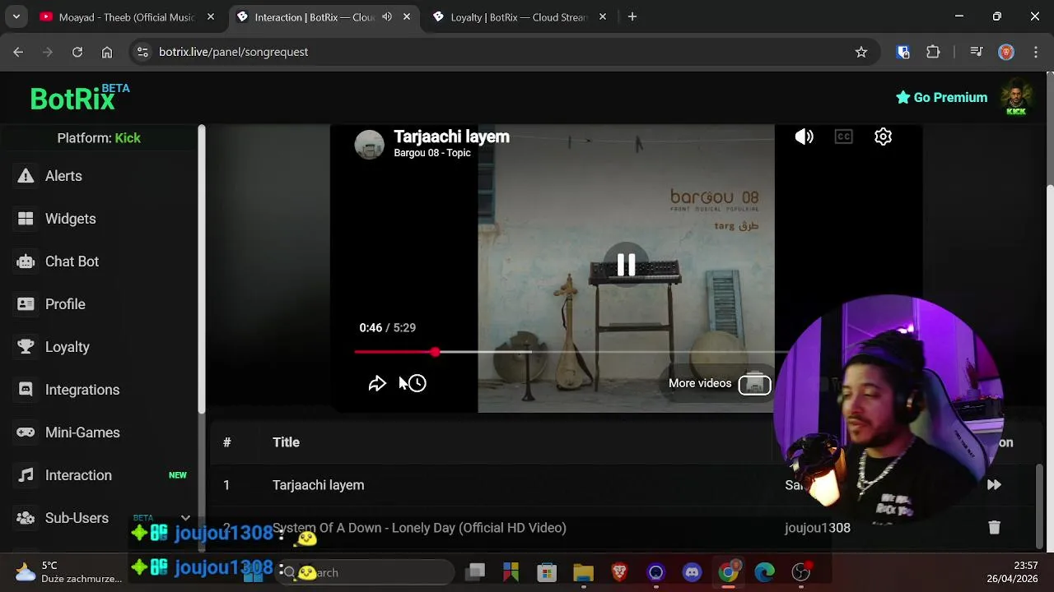Open the Microsoft Store taskbar icon
Screen dimensions: 1054x592
(547, 572)
